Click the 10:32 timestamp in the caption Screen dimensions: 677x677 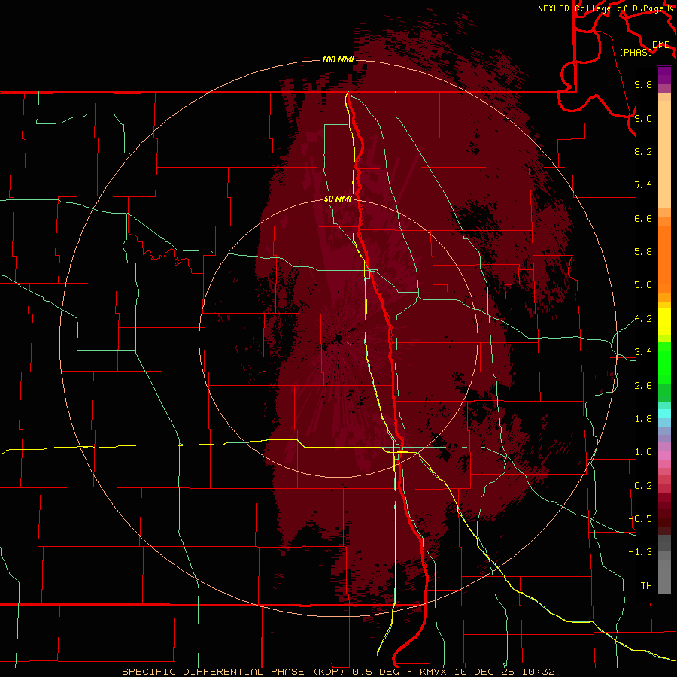[x=539, y=672]
